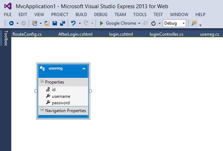The height and width of the screenshot is (151, 223).
Task: Open the BUILD menu
Action: pyautogui.click(x=81, y=15)
